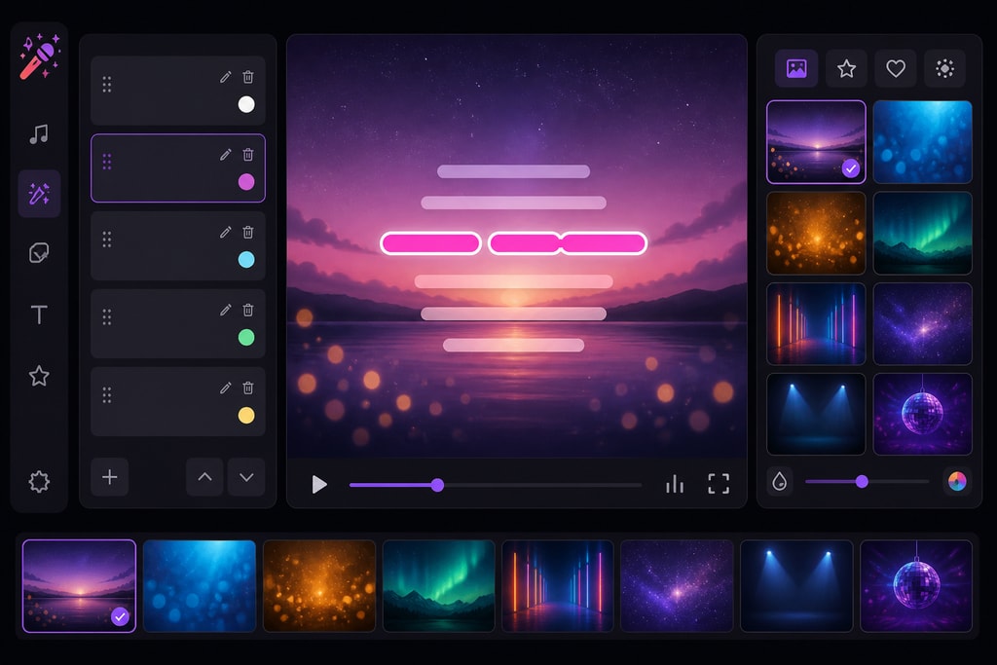Image resolution: width=997 pixels, height=665 pixels.
Task: Choose blue bokeh thumbnail in bottom strip
Action: point(200,586)
